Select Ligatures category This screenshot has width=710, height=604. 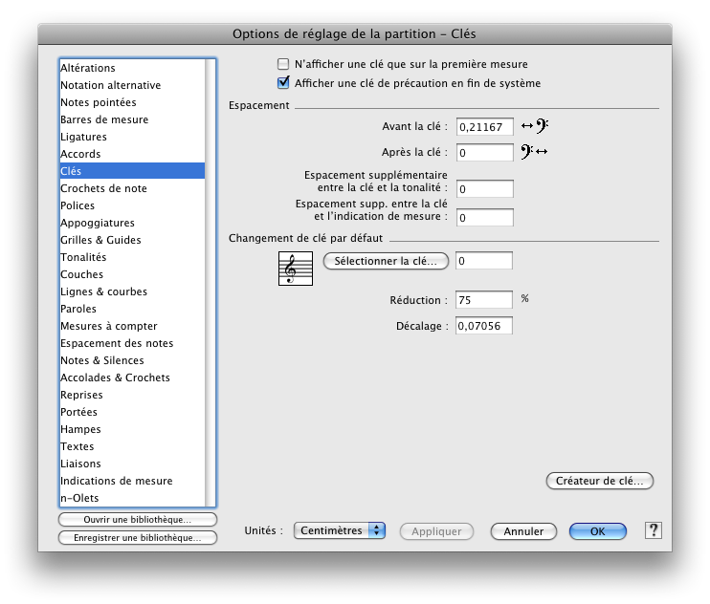point(132,137)
